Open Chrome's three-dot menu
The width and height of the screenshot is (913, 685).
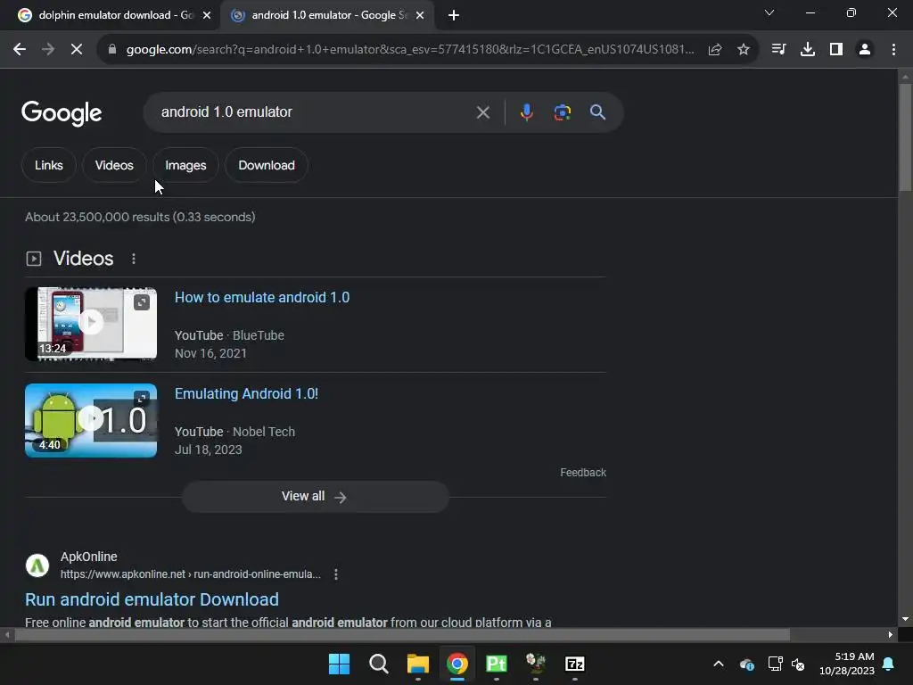[x=893, y=50]
